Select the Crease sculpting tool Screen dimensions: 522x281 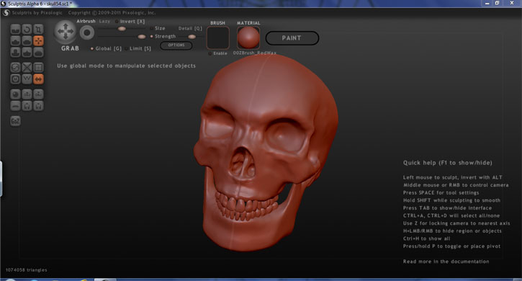(15, 30)
